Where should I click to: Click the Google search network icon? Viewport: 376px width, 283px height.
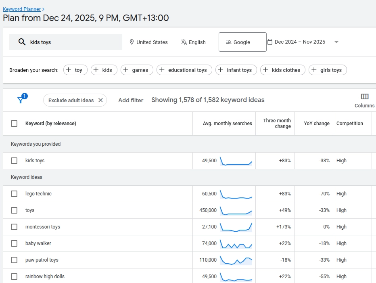point(228,42)
